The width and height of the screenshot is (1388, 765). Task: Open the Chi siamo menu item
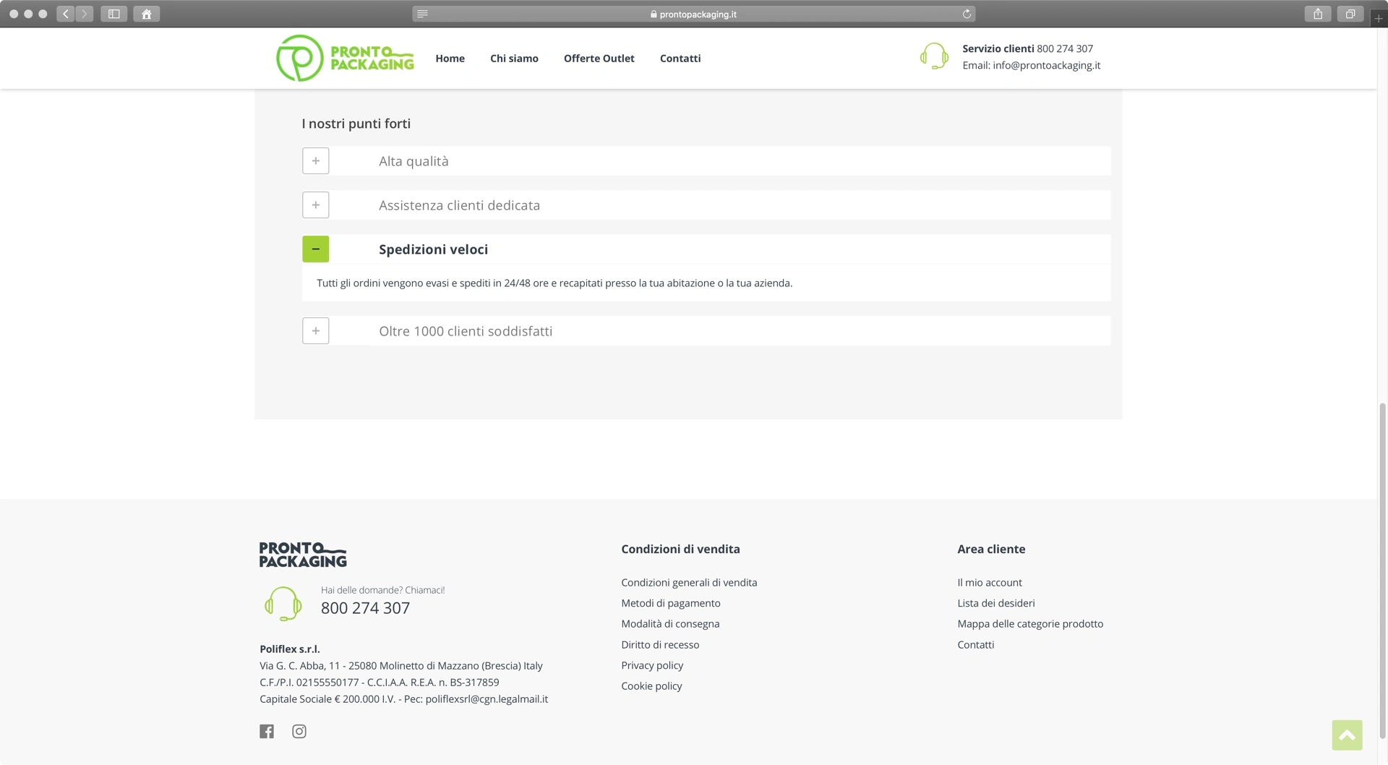tap(514, 59)
